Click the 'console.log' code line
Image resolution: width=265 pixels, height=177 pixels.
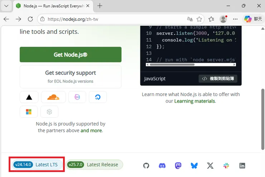(x=199, y=40)
